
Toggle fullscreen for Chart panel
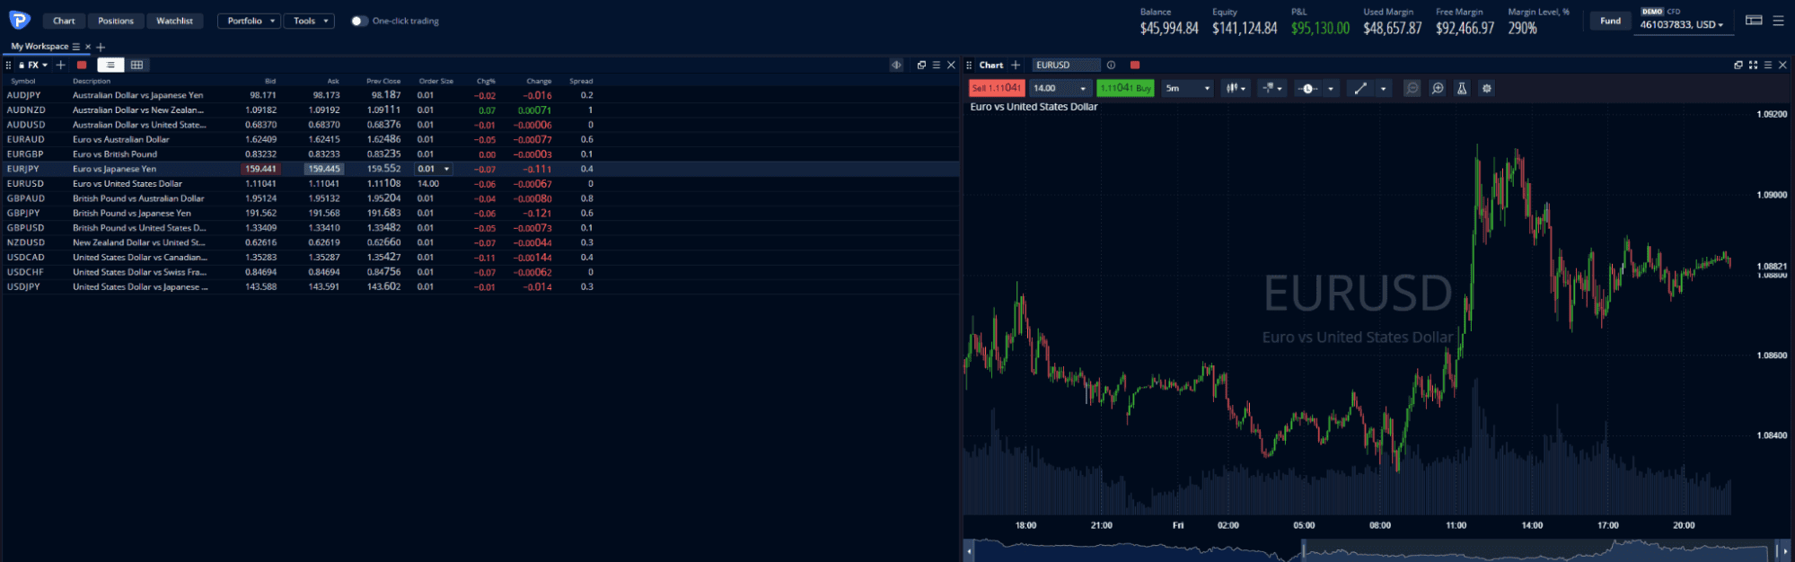pyautogui.click(x=1753, y=65)
